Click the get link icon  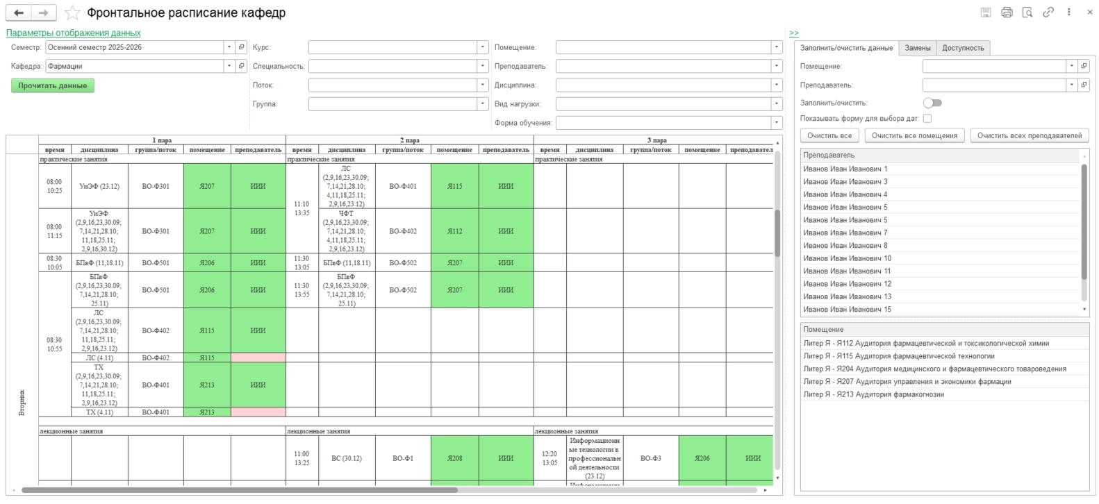pos(1048,12)
